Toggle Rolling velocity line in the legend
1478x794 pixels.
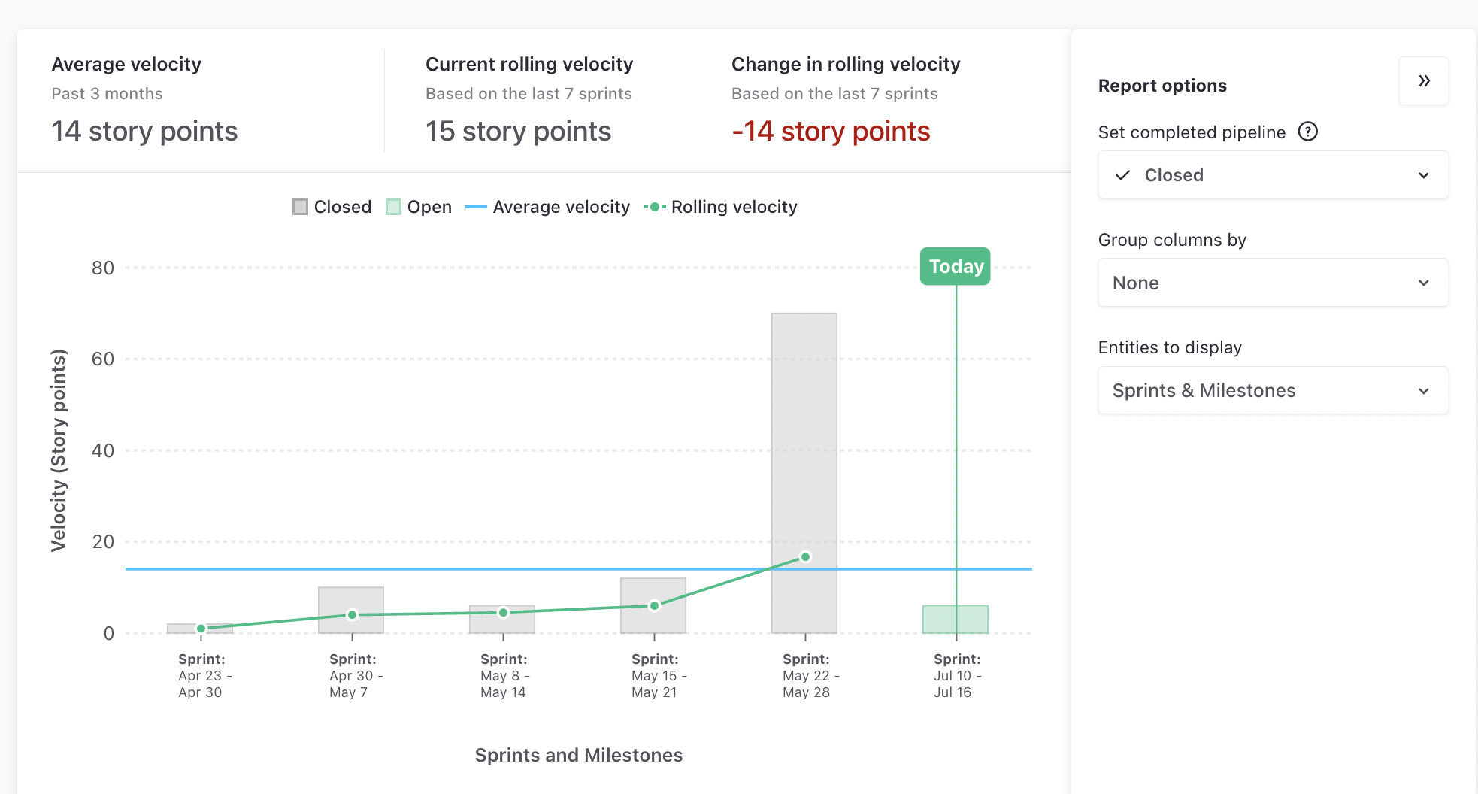point(720,207)
